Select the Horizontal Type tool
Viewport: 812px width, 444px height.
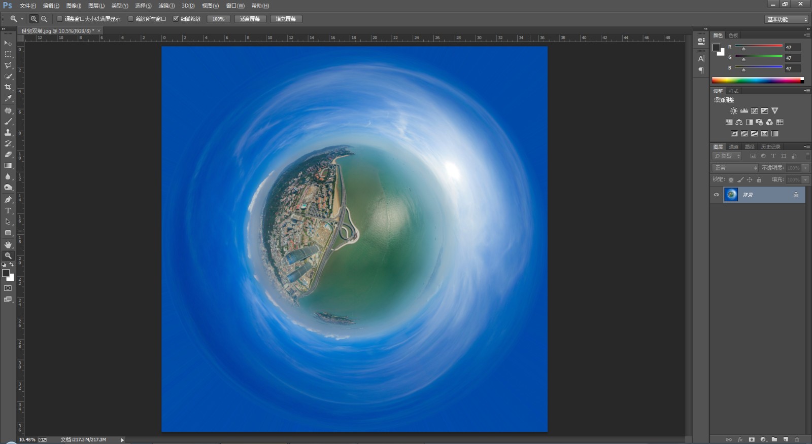click(8, 210)
